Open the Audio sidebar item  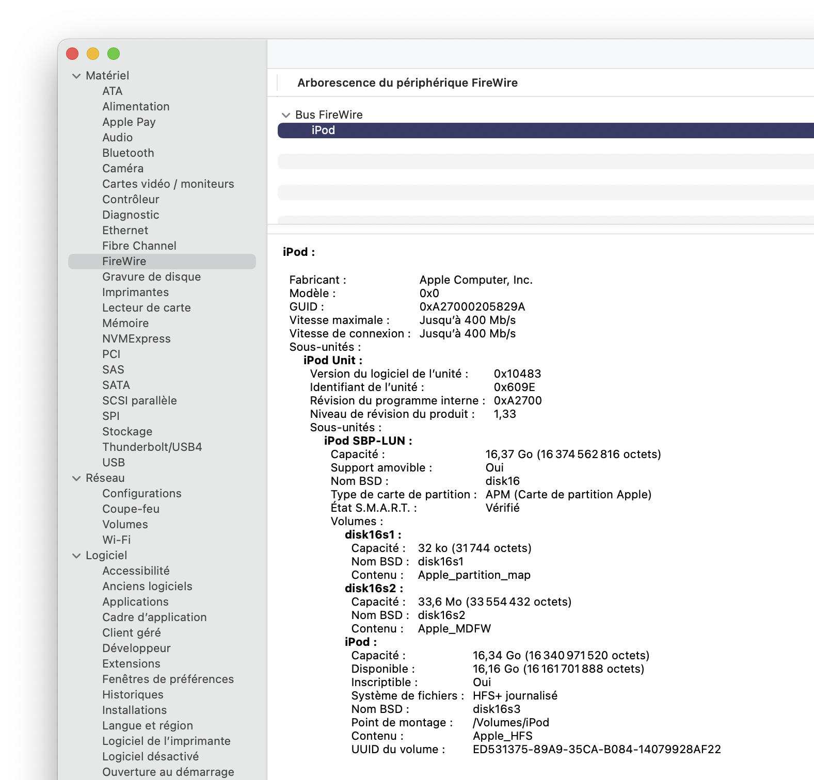coord(117,138)
